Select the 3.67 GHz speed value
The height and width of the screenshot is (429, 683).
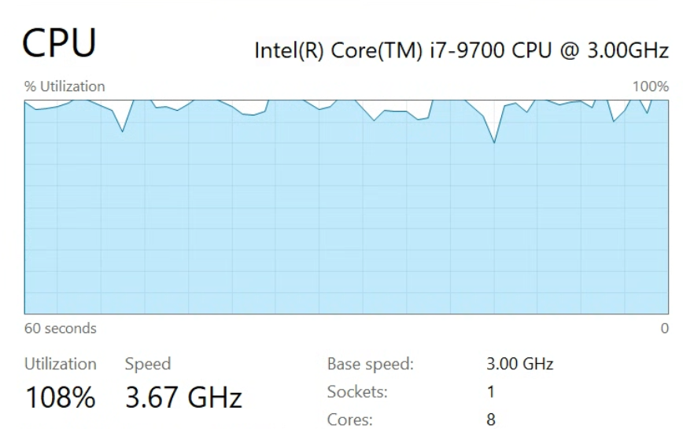tap(183, 398)
